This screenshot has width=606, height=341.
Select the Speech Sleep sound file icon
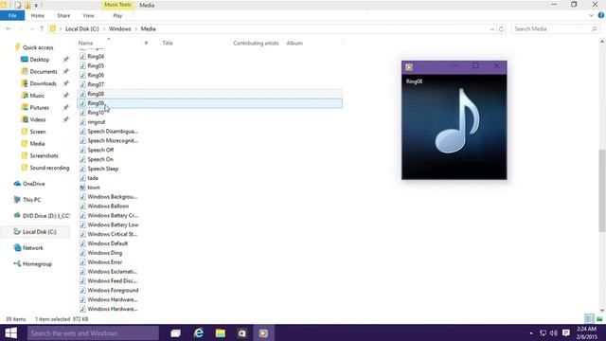(82, 169)
